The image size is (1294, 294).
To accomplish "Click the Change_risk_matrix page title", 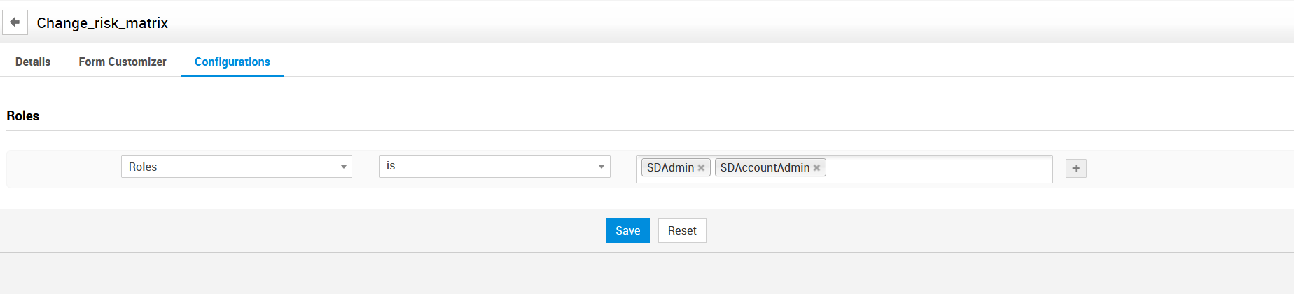I will 102,23.
